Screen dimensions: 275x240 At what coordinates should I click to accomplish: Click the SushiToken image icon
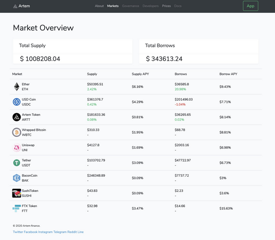17,193
